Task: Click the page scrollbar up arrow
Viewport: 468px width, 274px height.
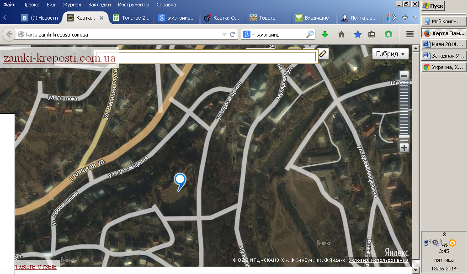Action: [x=416, y=48]
